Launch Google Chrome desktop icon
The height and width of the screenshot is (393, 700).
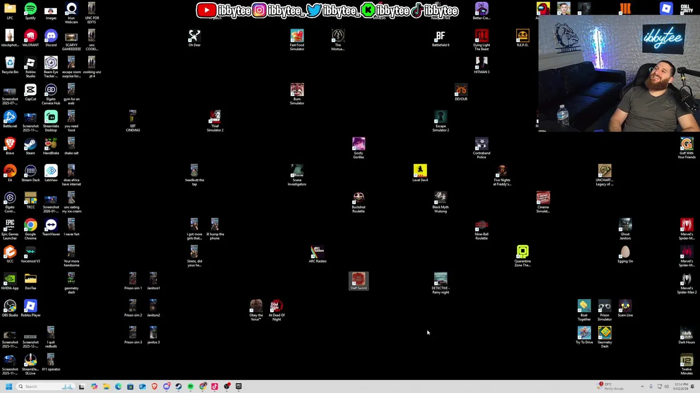point(30,229)
